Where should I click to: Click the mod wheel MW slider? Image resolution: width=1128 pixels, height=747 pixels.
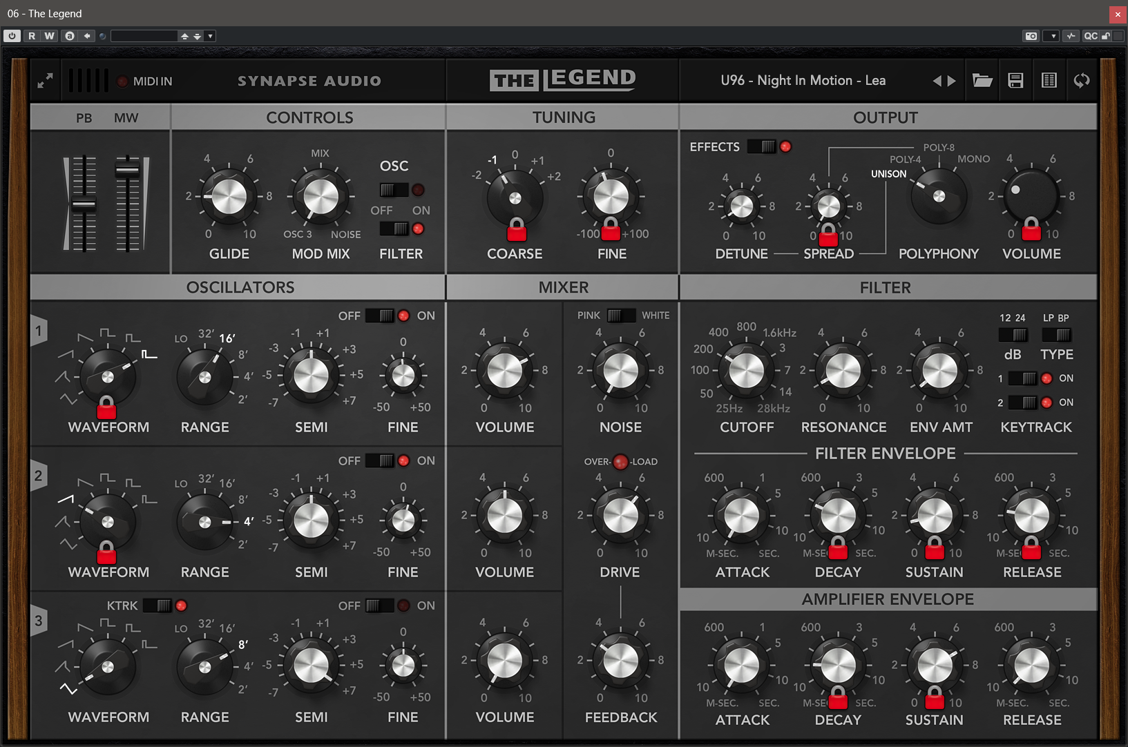(x=128, y=169)
